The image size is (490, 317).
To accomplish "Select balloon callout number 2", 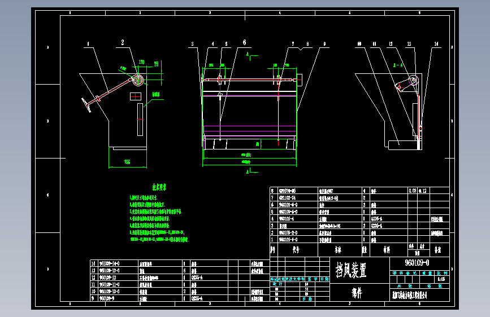I will click(x=123, y=42).
